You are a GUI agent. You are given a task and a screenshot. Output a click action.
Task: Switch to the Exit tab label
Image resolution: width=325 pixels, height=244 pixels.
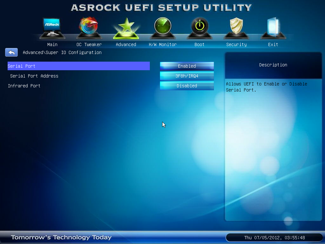tap(273, 44)
